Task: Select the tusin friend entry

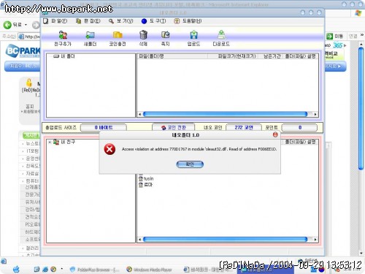Action: [146, 179]
